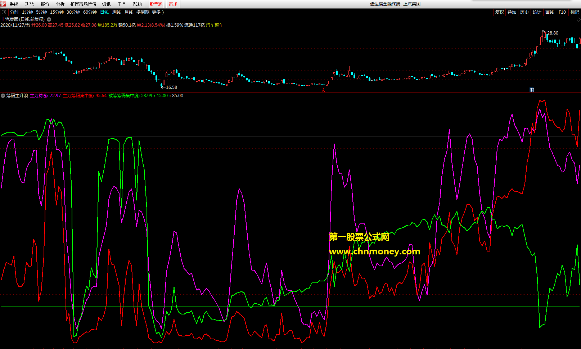Click the 额50.1亿 amount text
581x349 pixels.
[x=127, y=25]
